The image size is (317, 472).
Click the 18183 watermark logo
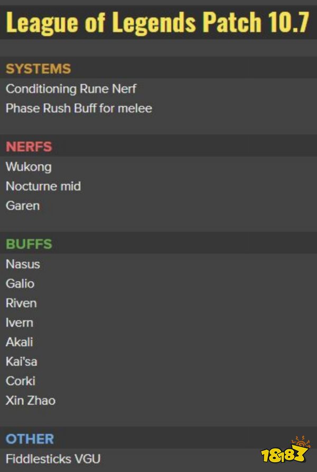coord(285,453)
